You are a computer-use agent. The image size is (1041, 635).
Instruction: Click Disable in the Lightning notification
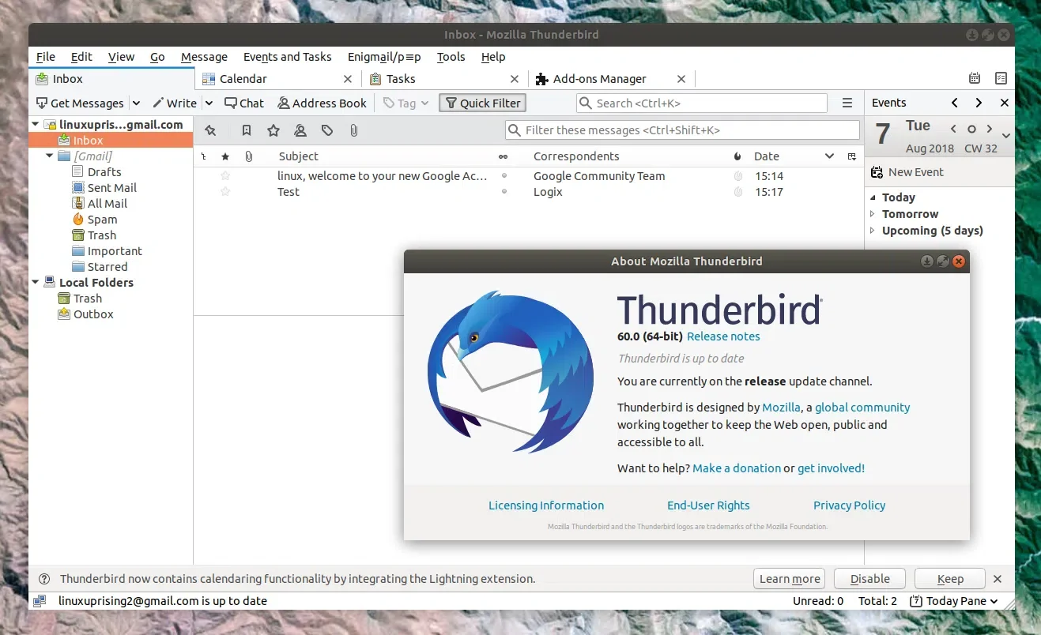click(870, 579)
